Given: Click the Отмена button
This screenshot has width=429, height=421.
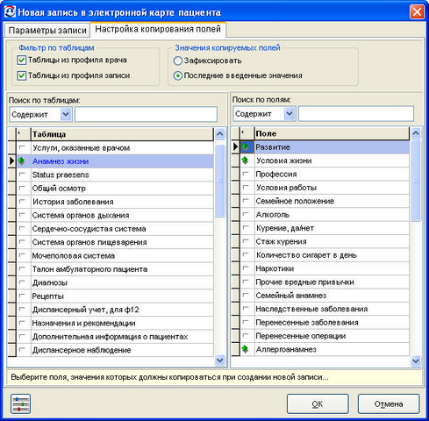Looking at the screenshot, I should (389, 404).
